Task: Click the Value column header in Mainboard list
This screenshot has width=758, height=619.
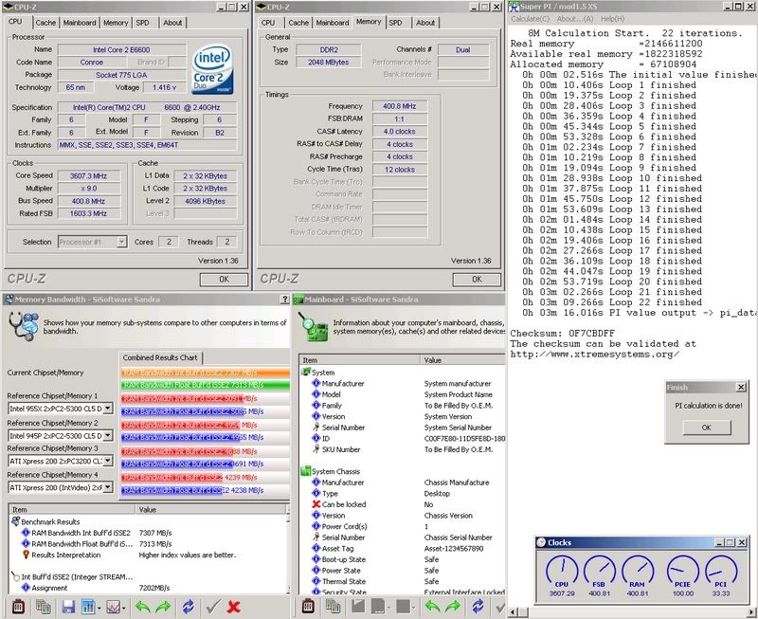Action: coord(462,360)
